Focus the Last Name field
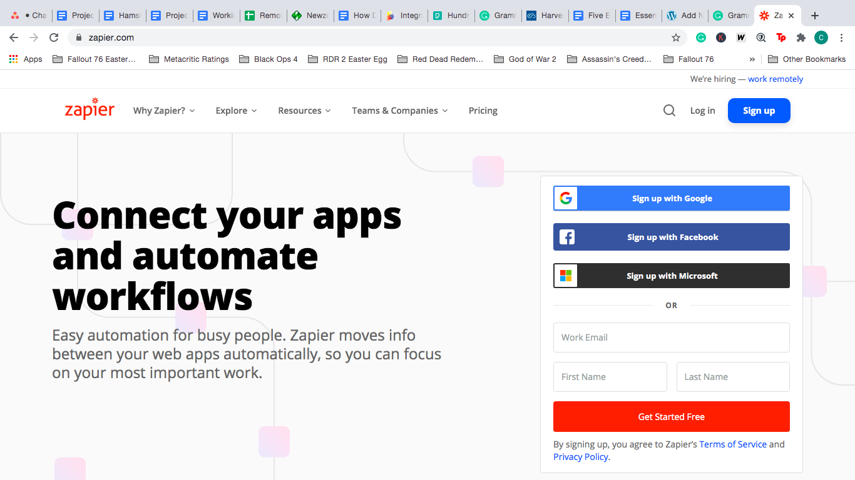The width and height of the screenshot is (855, 480). click(x=733, y=377)
